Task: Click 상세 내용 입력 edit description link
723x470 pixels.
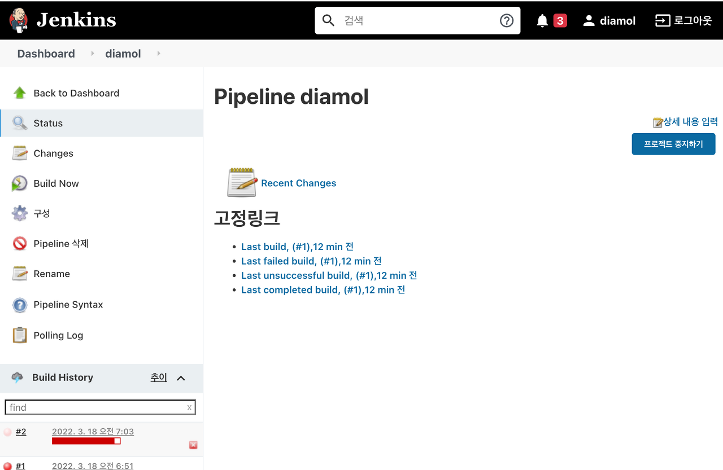Action: [x=690, y=122]
